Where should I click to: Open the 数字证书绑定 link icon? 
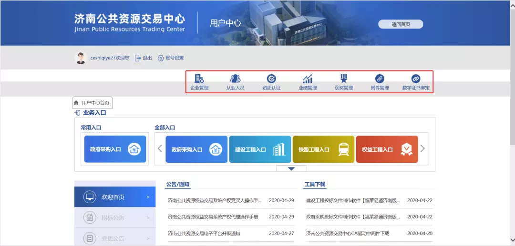click(416, 79)
